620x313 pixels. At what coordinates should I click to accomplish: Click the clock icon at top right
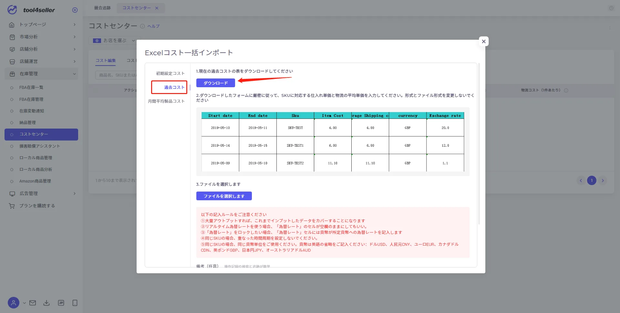(x=611, y=8)
